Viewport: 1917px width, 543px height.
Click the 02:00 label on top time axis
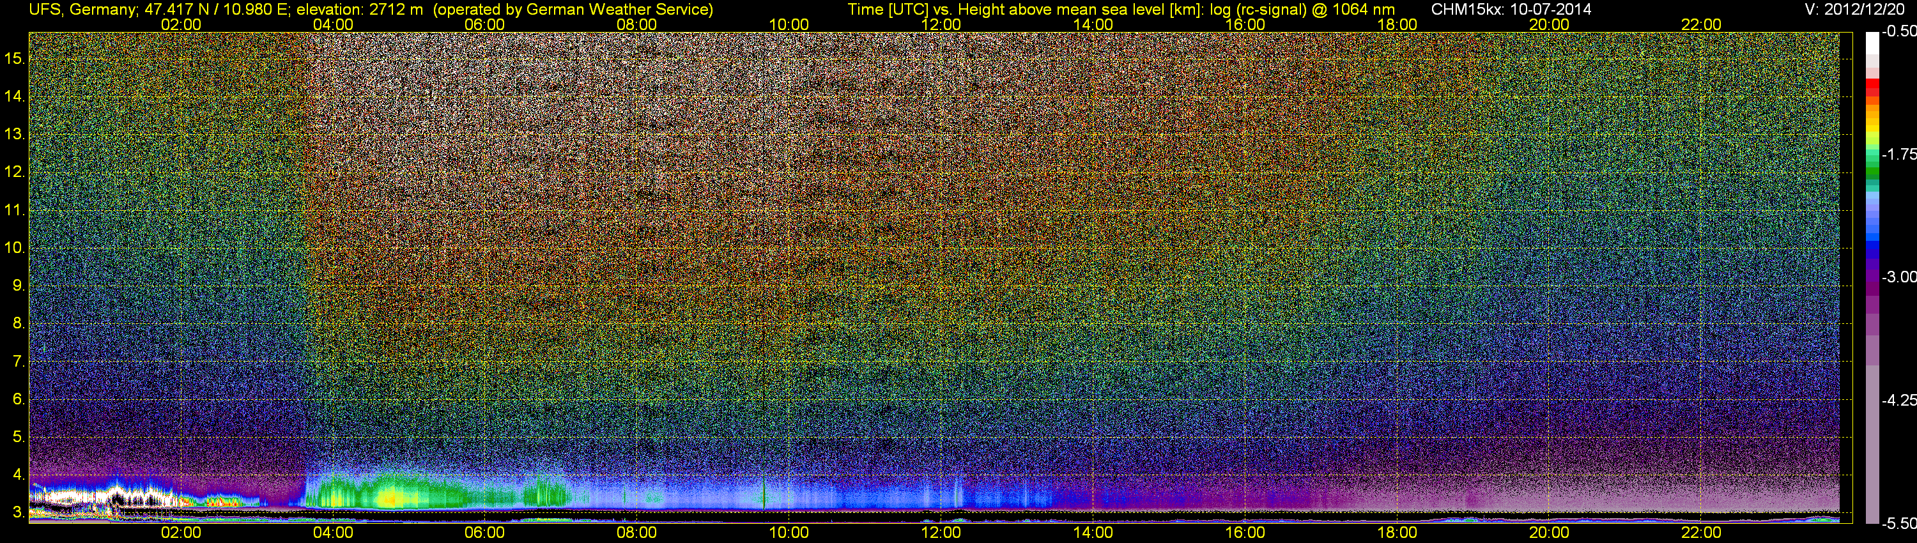click(181, 24)
